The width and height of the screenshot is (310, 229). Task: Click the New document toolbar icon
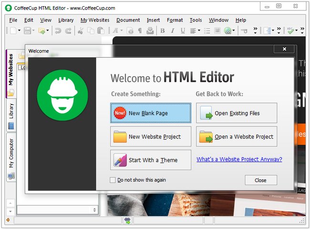[x=13, y=31]
